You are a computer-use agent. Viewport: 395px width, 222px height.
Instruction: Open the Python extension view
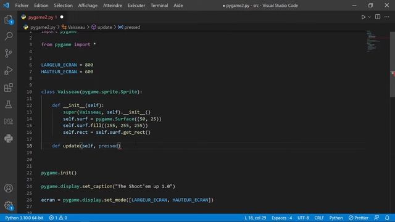(x=8, y=138)
